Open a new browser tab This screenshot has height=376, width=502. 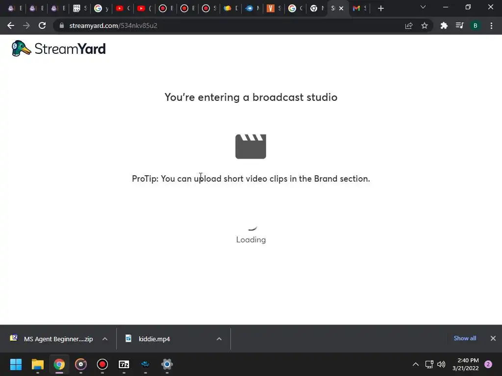click(x=380, y=8)
